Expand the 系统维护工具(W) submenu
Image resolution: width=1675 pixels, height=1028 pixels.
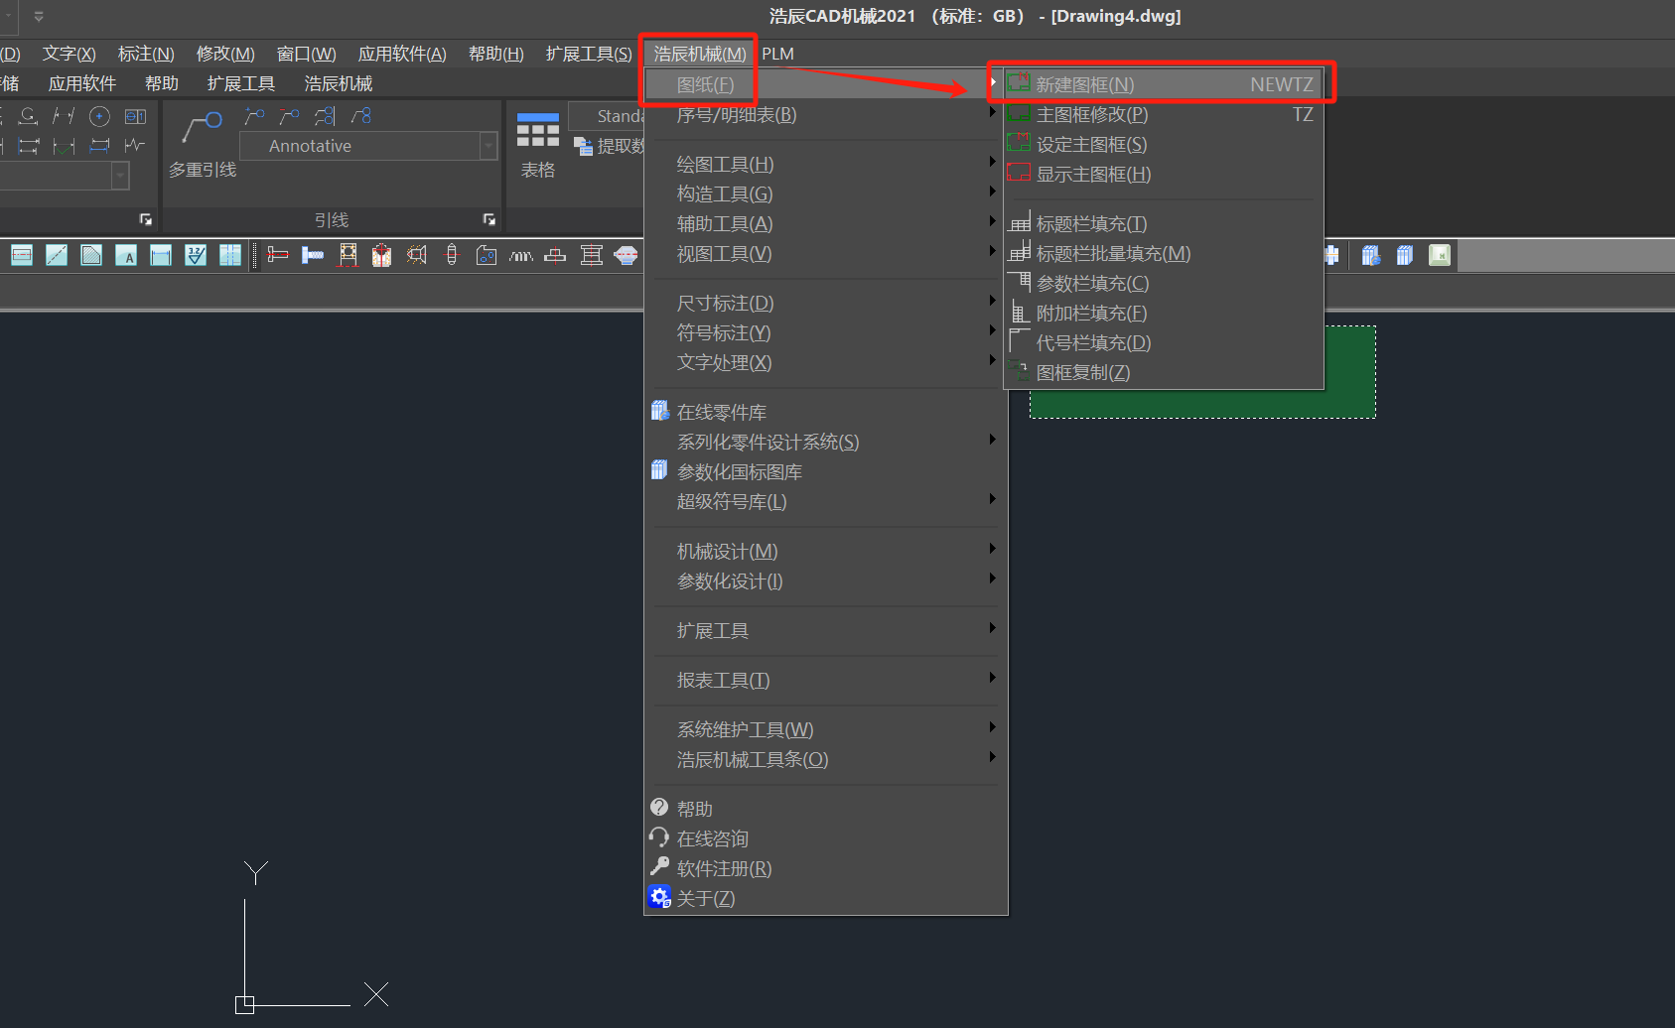(825, 730)
